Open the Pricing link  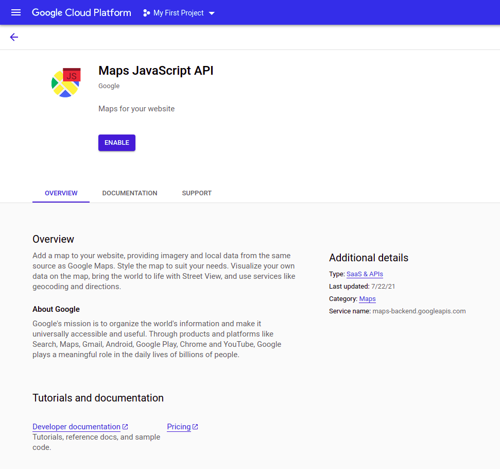(x=179, y=427)
